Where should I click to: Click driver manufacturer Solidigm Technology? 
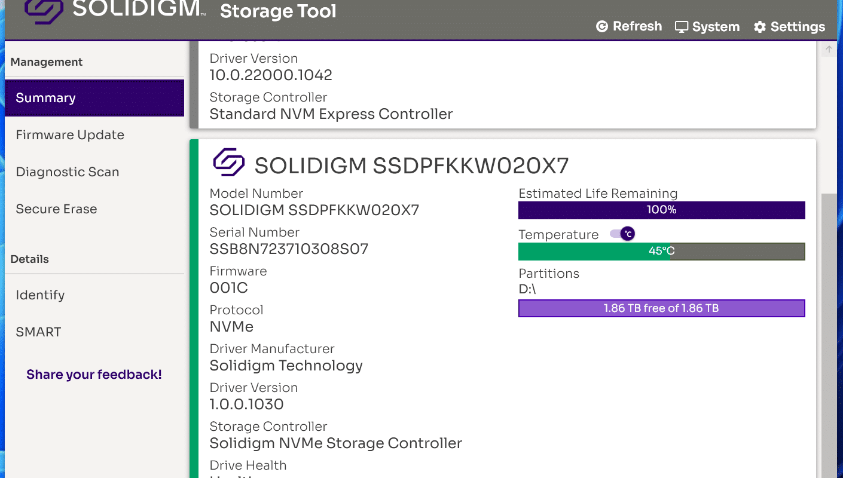click(x=286, y=366)
